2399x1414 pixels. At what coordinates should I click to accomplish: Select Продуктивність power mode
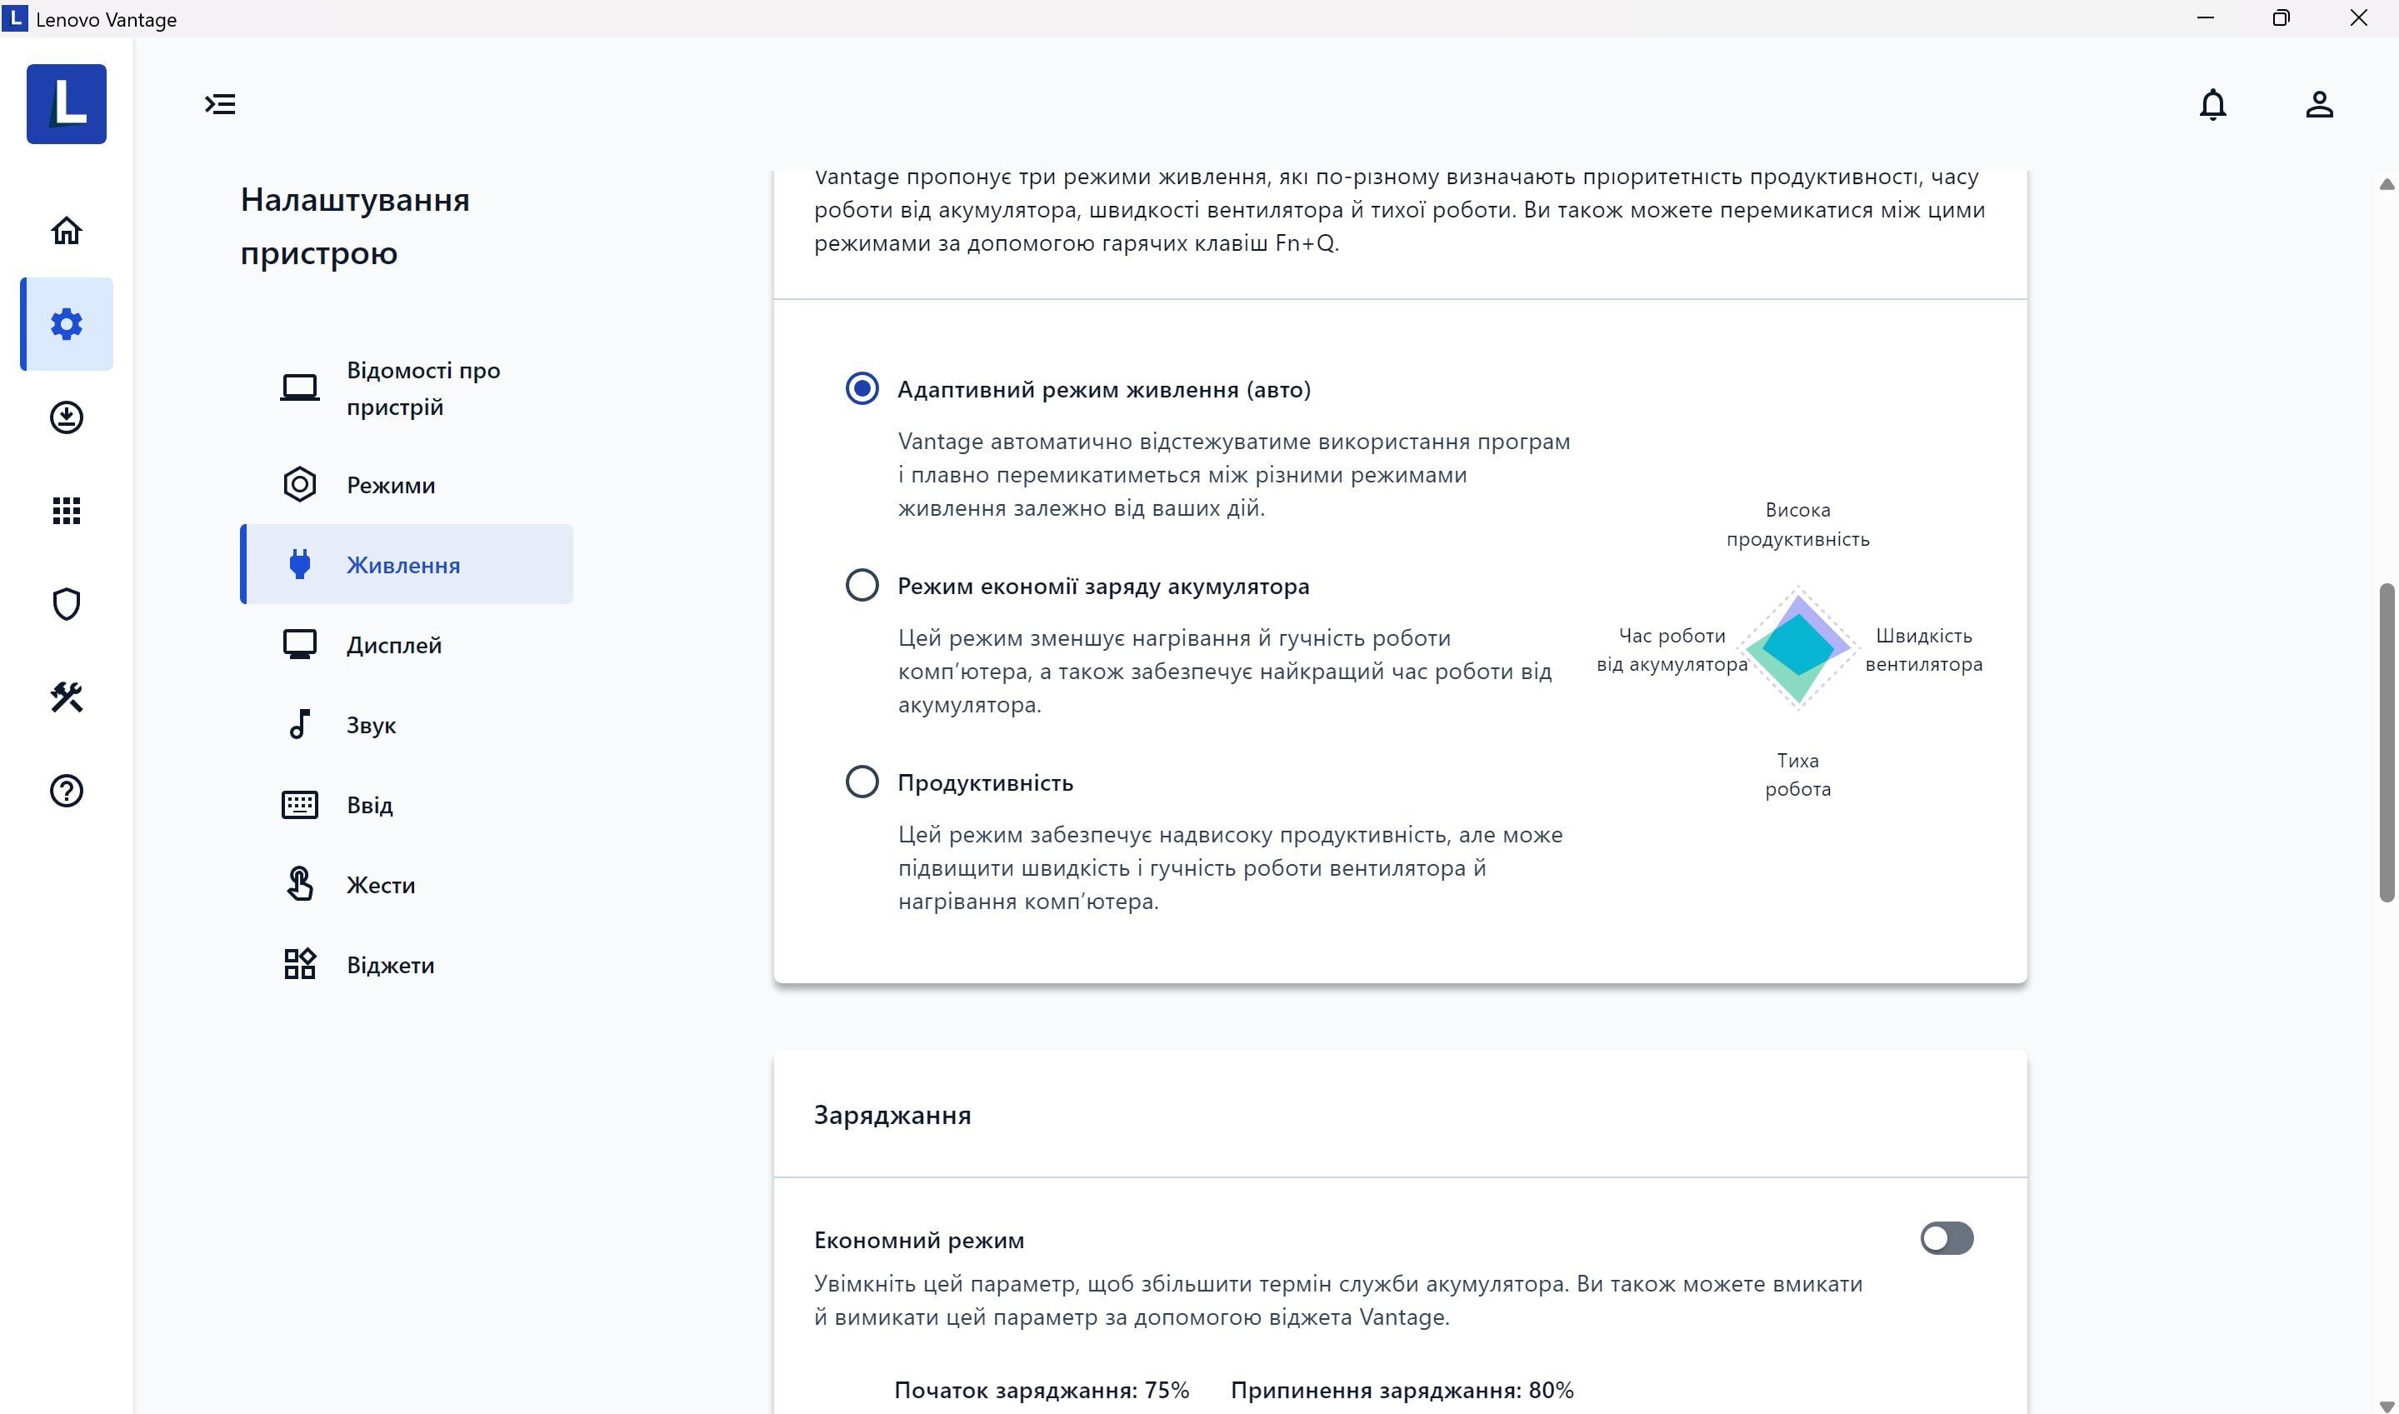tap(860, 782)
